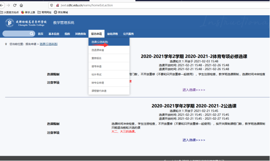Expand the 其他查询 navigation menu
Screen dimensions: 270x161
click(81, 34)
